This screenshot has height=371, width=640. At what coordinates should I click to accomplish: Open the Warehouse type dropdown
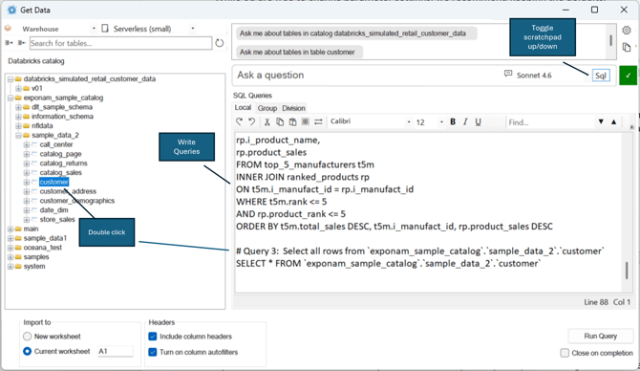[x=94, y=28]
